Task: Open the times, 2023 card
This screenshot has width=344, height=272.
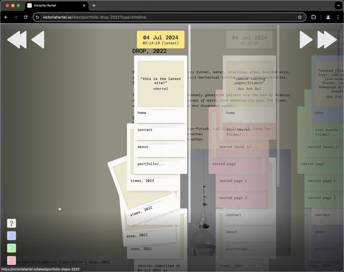Action: pos(142,181)
